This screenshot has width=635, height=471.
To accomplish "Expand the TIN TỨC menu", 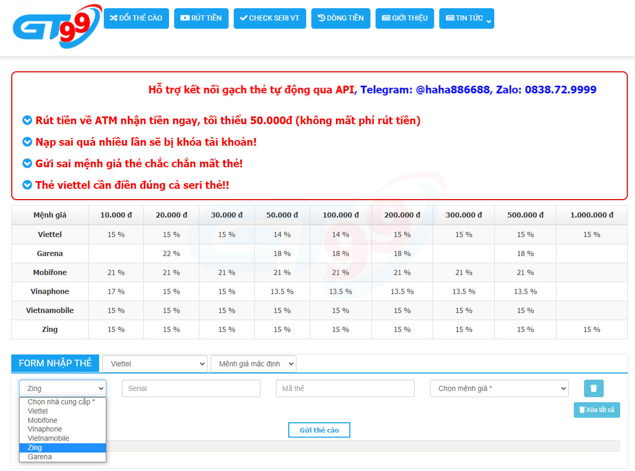I will pos(466,18).
